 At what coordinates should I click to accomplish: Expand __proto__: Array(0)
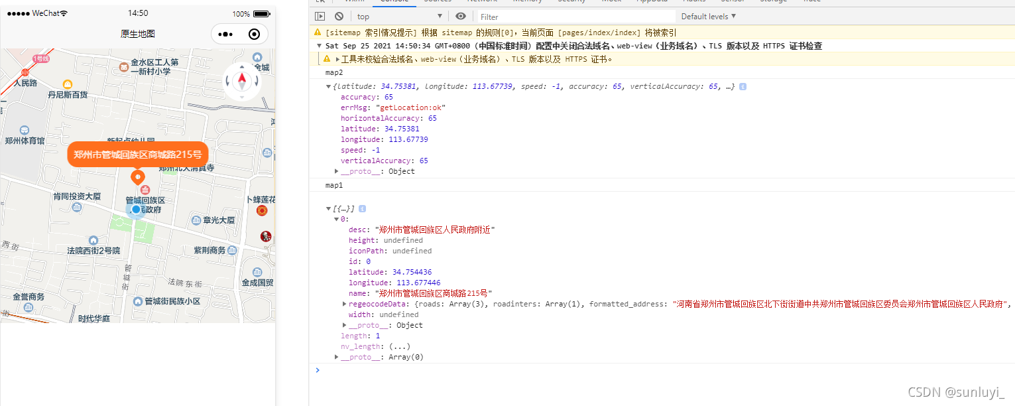click(x=337, y=357)
